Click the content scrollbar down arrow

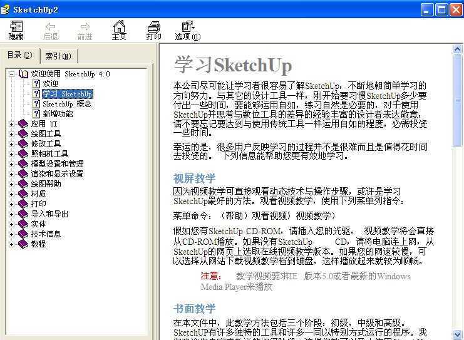pos(458,334)
